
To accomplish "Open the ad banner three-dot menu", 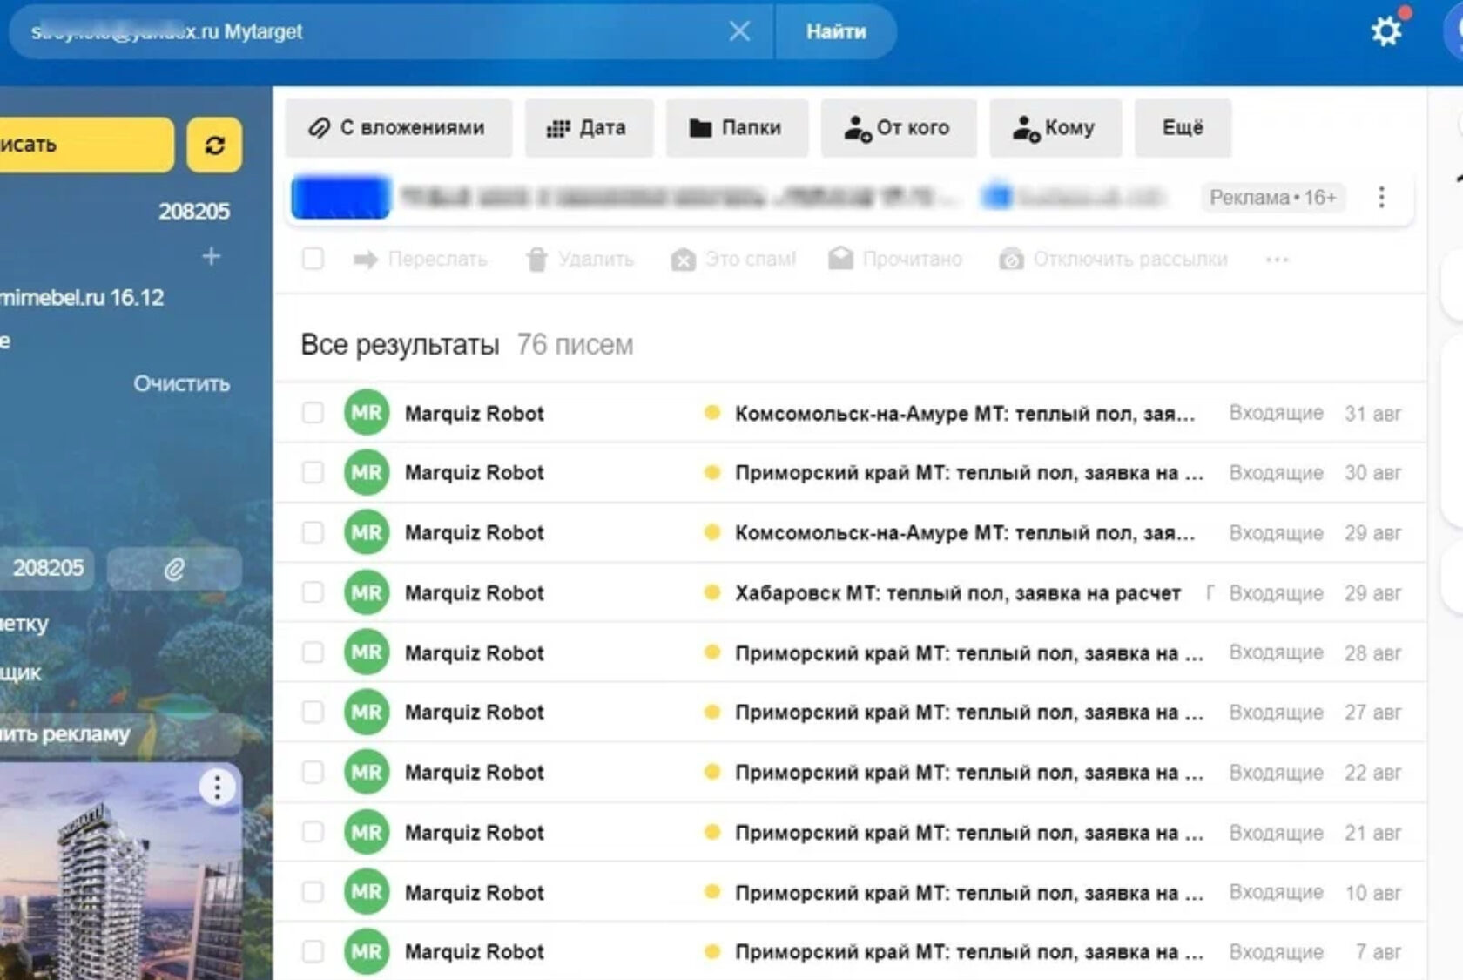I will [1381, 198].
